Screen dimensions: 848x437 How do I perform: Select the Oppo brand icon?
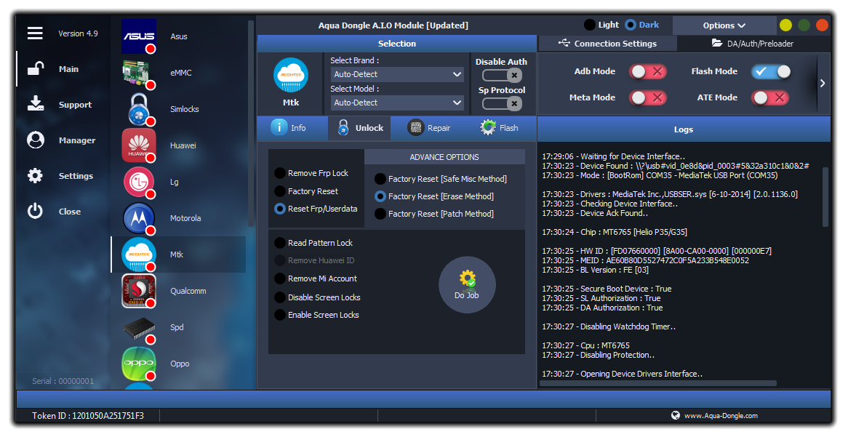tap(139, 364)
